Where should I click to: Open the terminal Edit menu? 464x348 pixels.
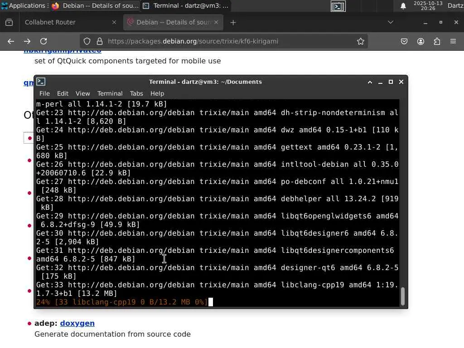[x=63, y=93]
